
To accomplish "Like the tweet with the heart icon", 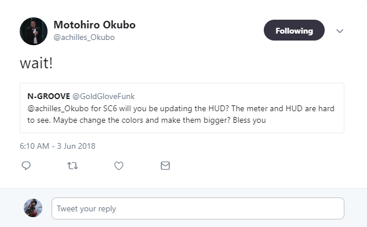I will coord(119,166).
